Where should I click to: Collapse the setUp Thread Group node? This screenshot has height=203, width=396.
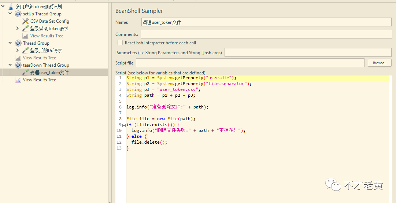(x=10, y=14)
